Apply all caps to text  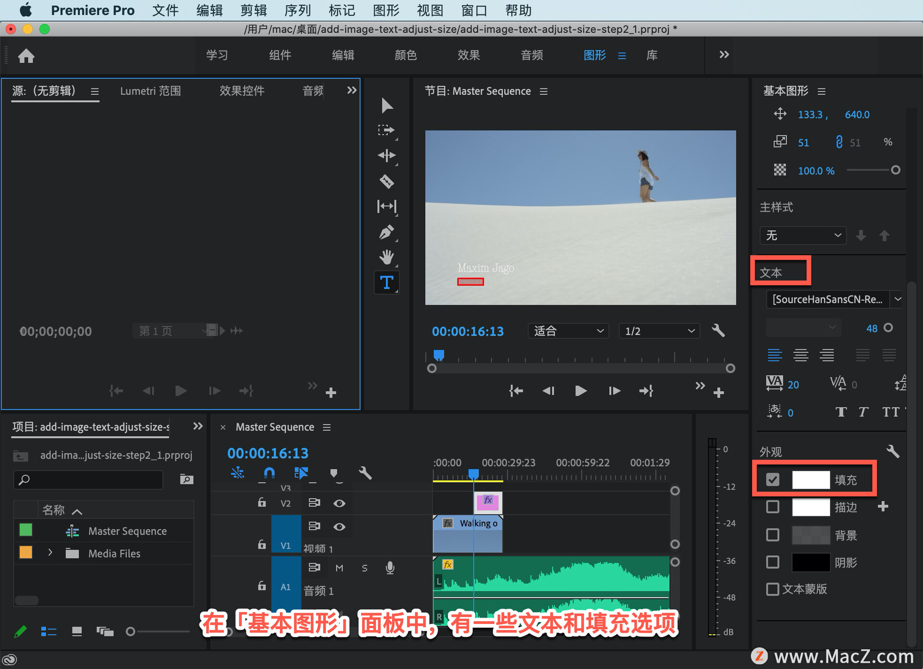click(891, 412)
